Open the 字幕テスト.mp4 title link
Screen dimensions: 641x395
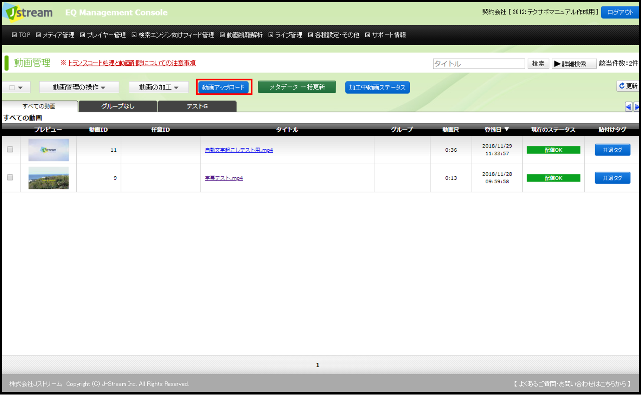point(224,178)
